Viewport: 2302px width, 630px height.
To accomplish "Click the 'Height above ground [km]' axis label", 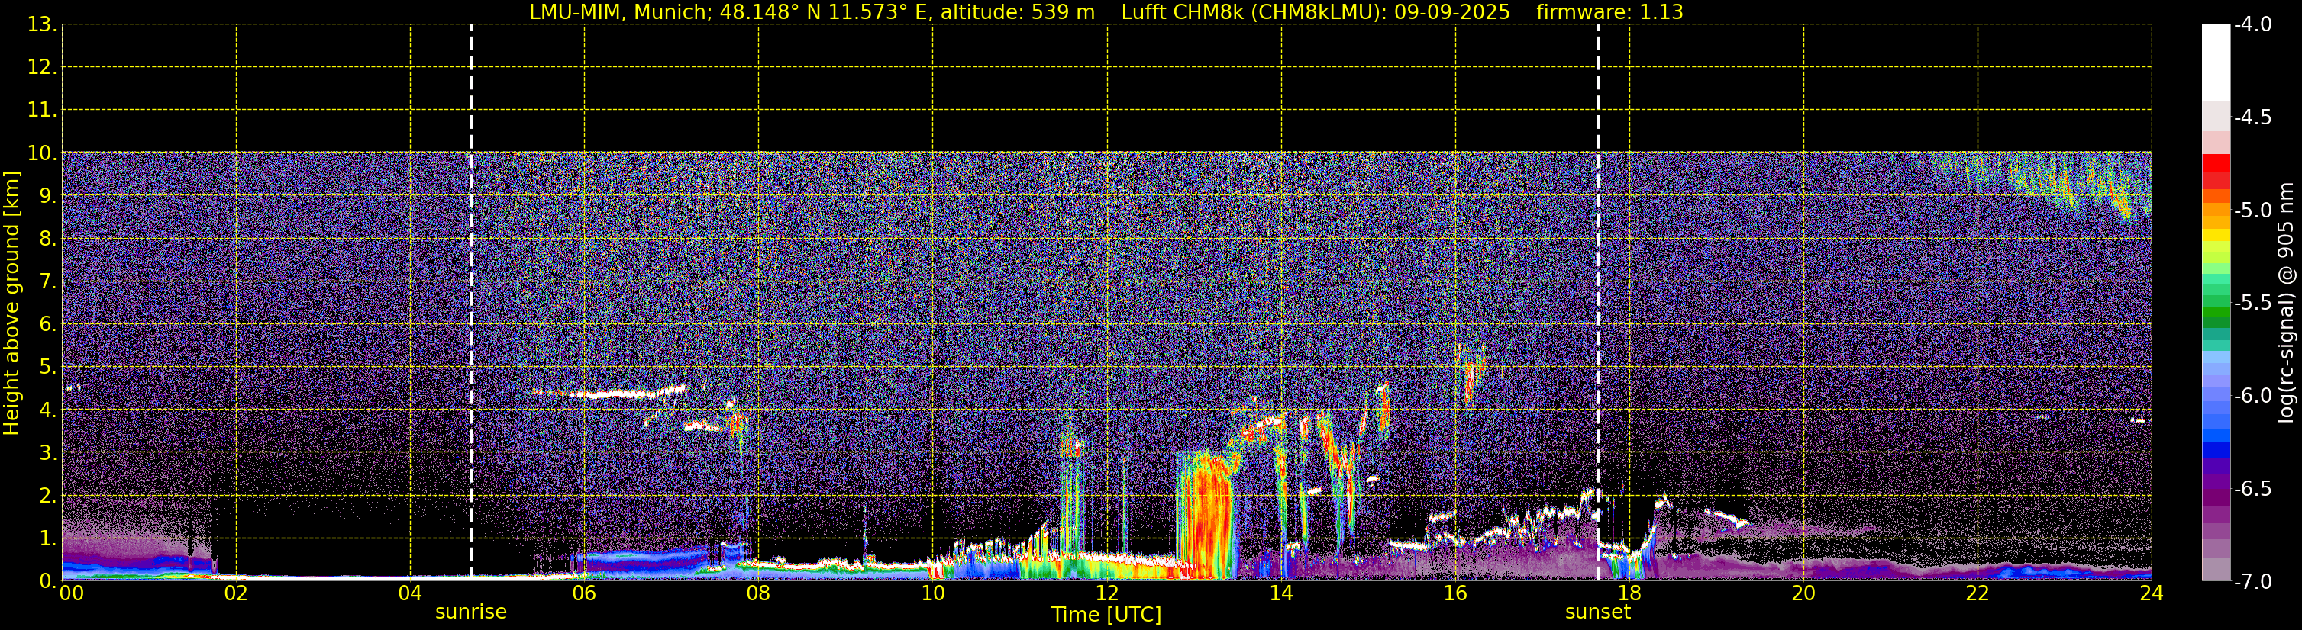I will tap(11, 304).
